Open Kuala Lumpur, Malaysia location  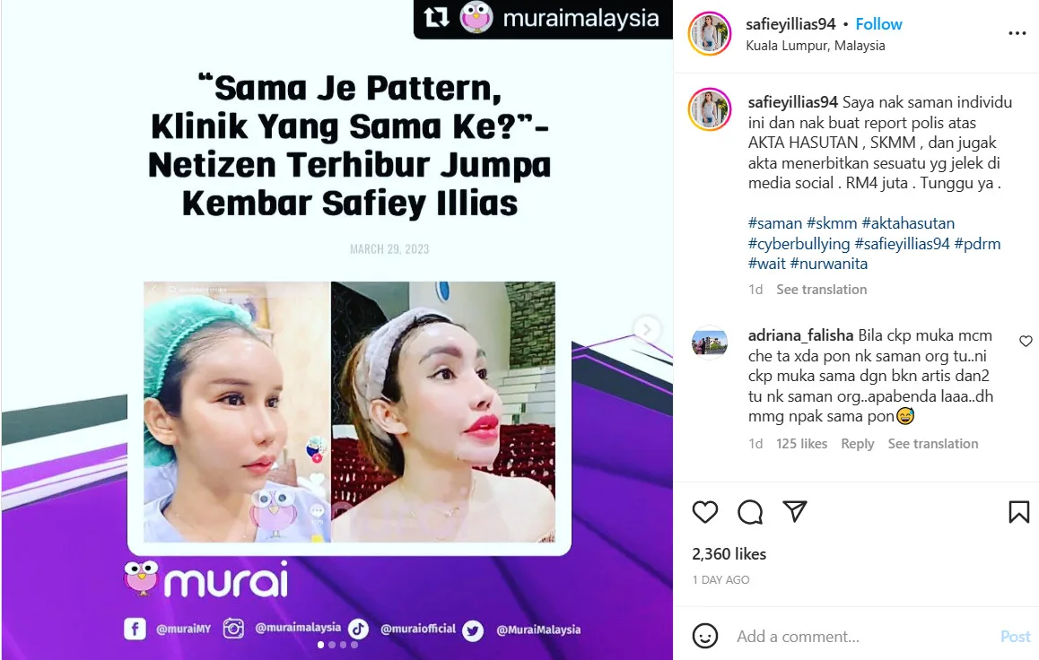click(x=815, y=46)
